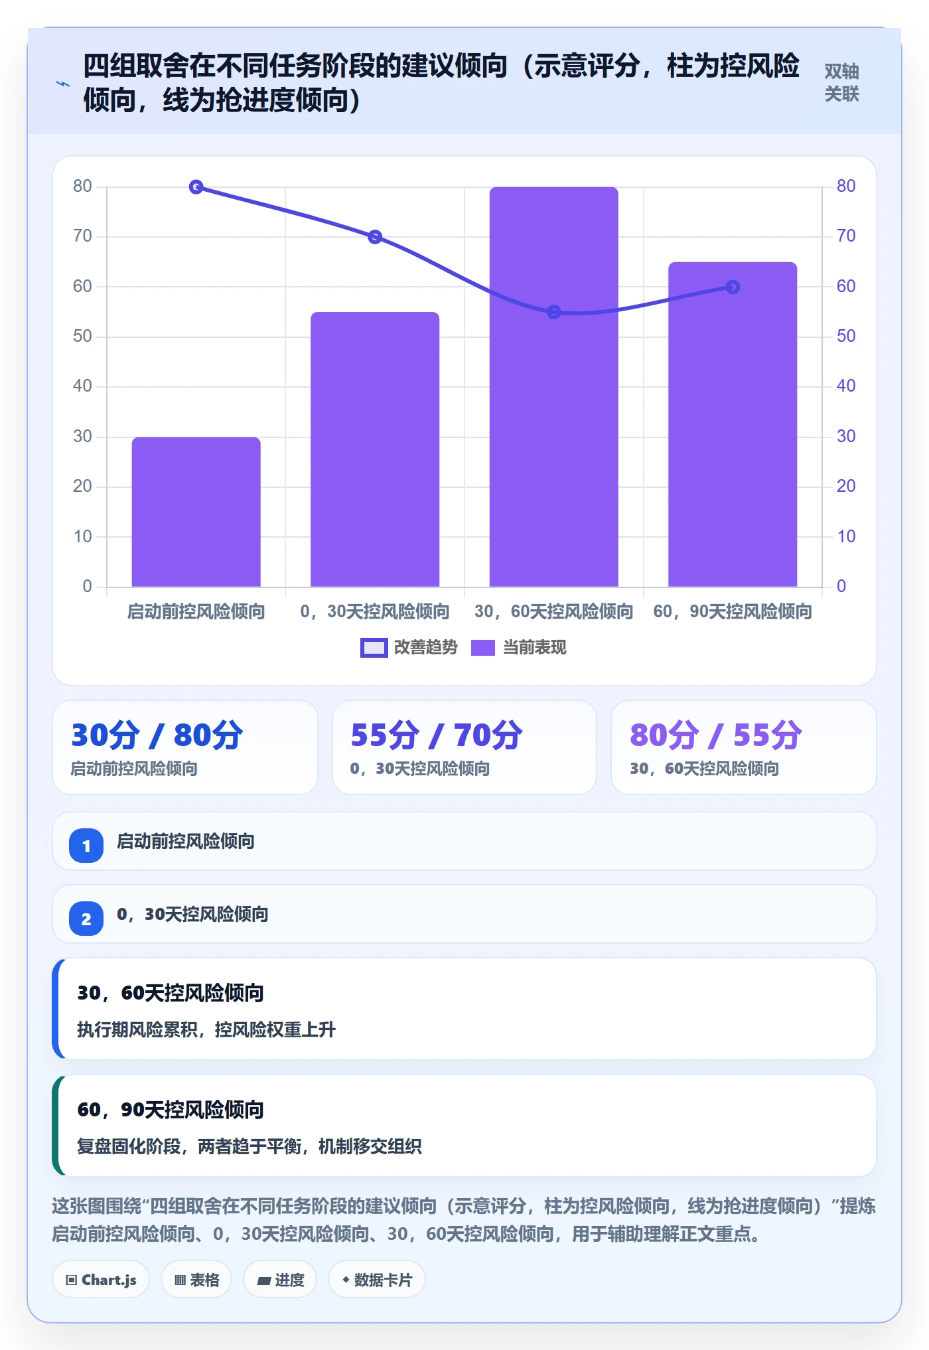Image resolution: width=929 pixels, height=1350 pixels.
Task: Click the 0,30天控风险倾向 bar
Action: pos(375,449)
